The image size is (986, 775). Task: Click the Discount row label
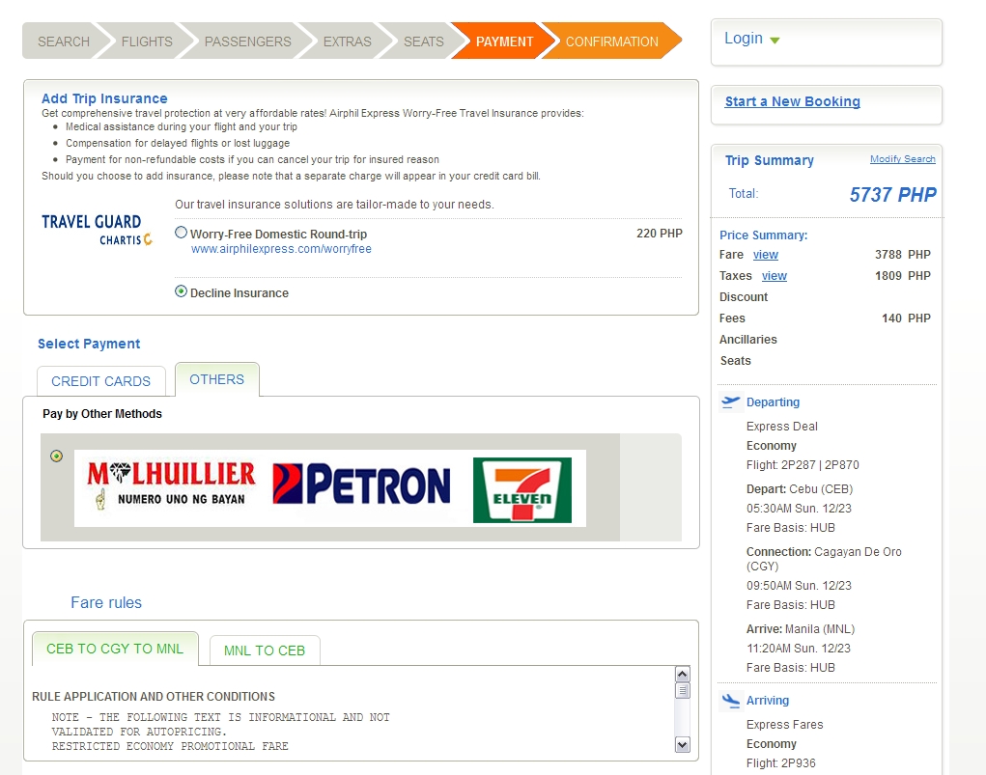tap(744, 296)
